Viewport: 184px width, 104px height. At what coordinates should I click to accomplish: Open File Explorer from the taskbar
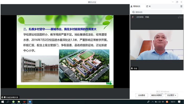click(19, 102)
